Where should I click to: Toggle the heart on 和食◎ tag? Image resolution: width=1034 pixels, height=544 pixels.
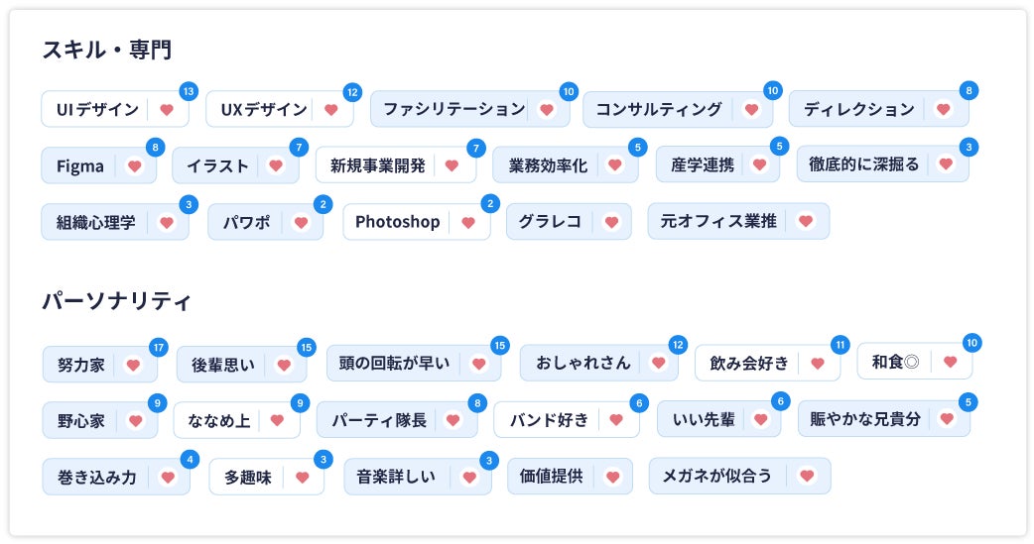950,362
